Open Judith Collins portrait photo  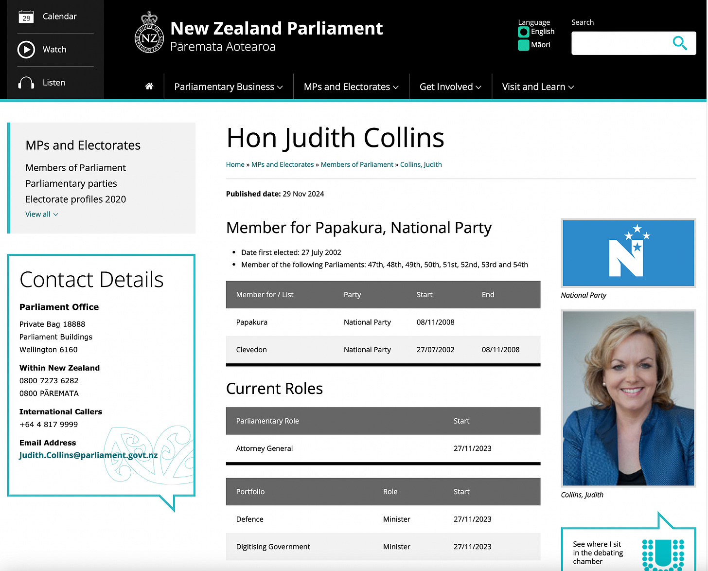tap(628, 398)
